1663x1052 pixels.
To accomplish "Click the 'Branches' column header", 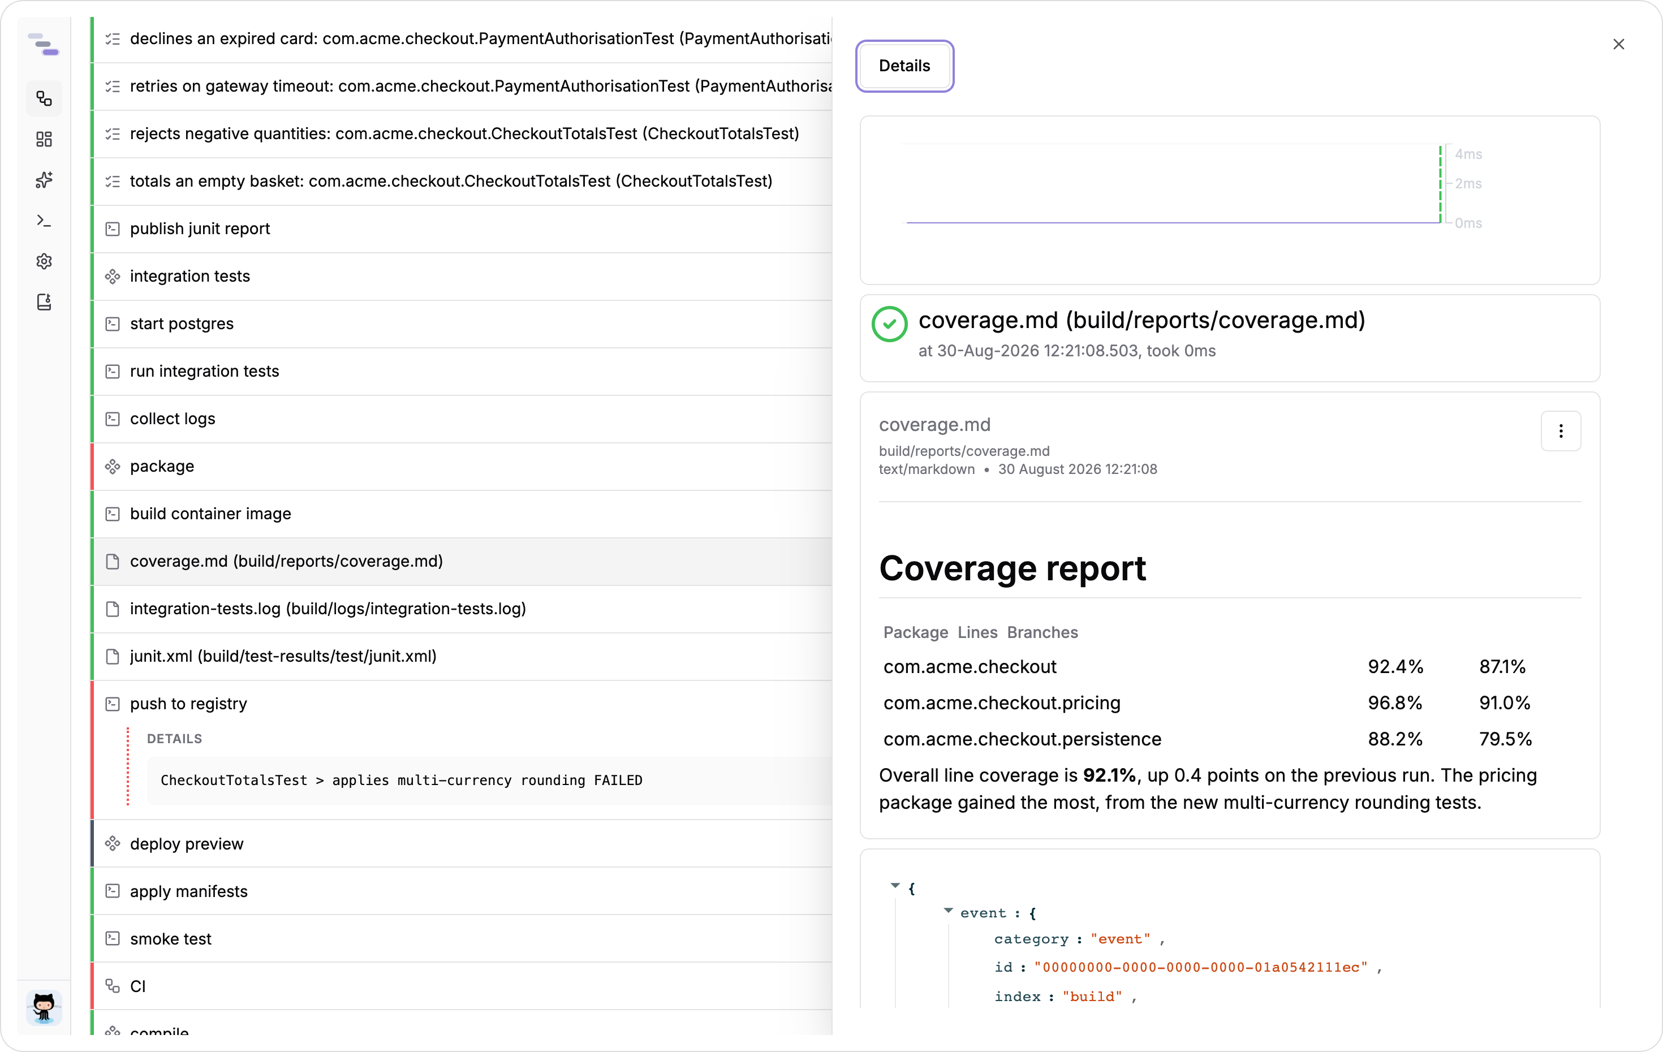I will [x=1042, y=633].
